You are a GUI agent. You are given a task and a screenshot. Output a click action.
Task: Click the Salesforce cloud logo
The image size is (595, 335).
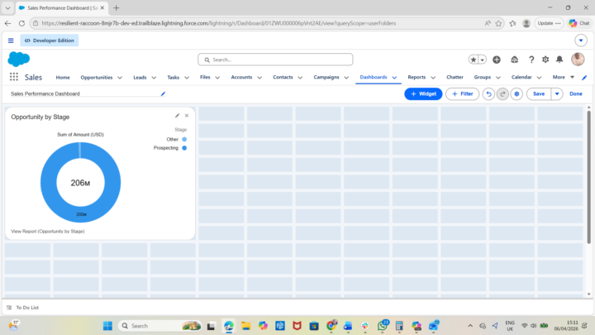18,60
